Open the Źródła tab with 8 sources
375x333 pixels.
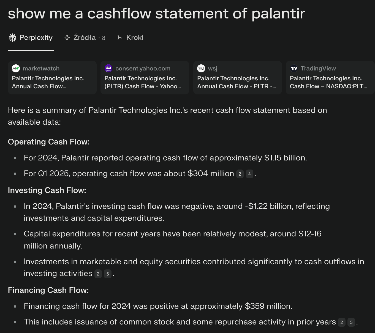point(85,38)
